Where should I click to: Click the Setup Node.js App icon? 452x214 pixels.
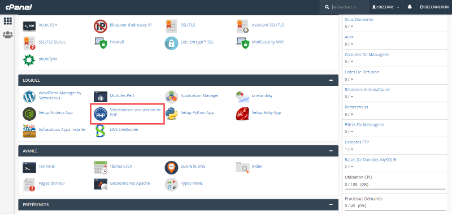pos(29,113)
